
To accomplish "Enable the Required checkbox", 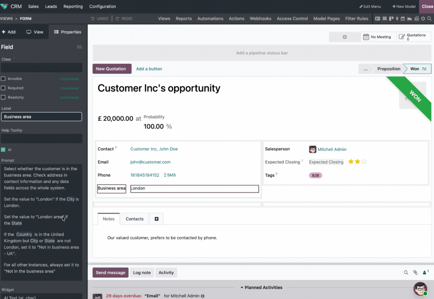I will click(3, 88).
